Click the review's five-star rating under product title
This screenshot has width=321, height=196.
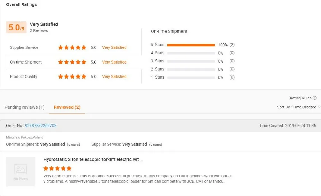coord(57,168)
